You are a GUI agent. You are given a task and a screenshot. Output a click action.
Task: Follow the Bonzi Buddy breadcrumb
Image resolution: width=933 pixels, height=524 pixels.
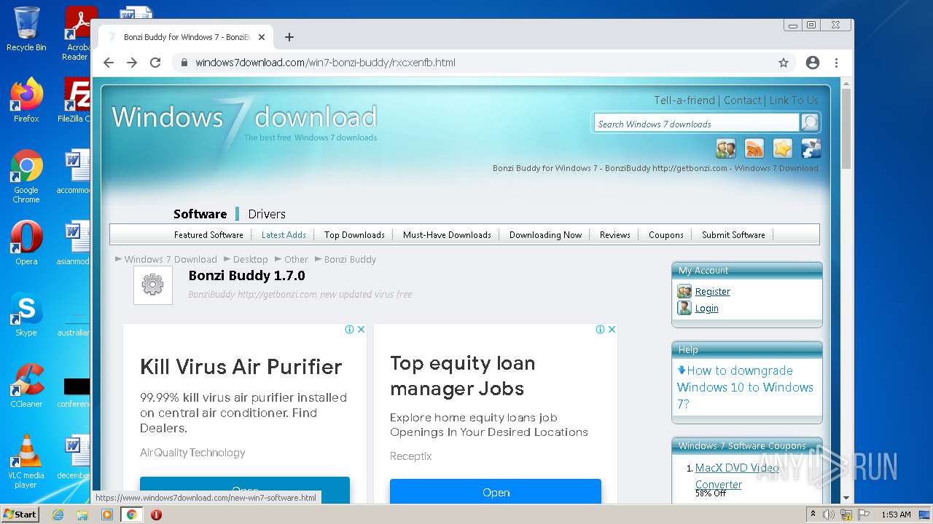351,259
